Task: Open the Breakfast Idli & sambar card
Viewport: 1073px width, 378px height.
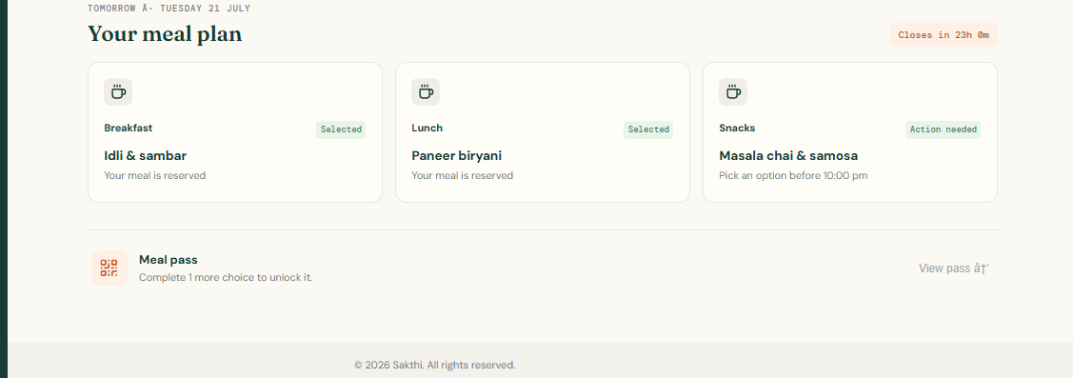Action: (235, 132)
